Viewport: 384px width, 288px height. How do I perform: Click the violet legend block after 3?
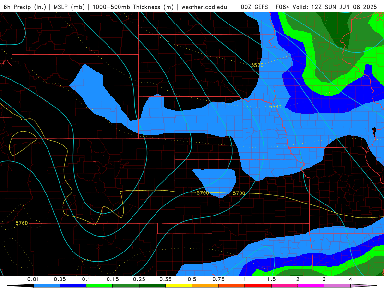tap(337, 286)
